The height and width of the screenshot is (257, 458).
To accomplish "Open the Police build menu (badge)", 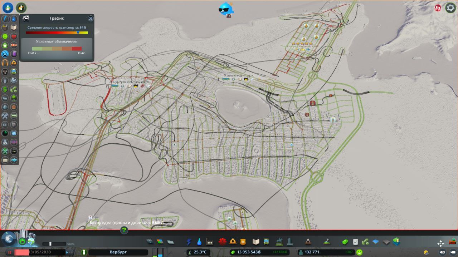I will click(243, 242).
